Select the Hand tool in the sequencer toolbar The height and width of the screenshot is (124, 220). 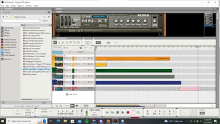pos(78,43)
